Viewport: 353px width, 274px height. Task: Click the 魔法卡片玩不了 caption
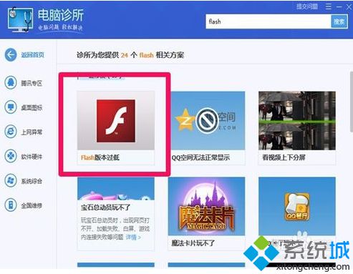(193, 243)
